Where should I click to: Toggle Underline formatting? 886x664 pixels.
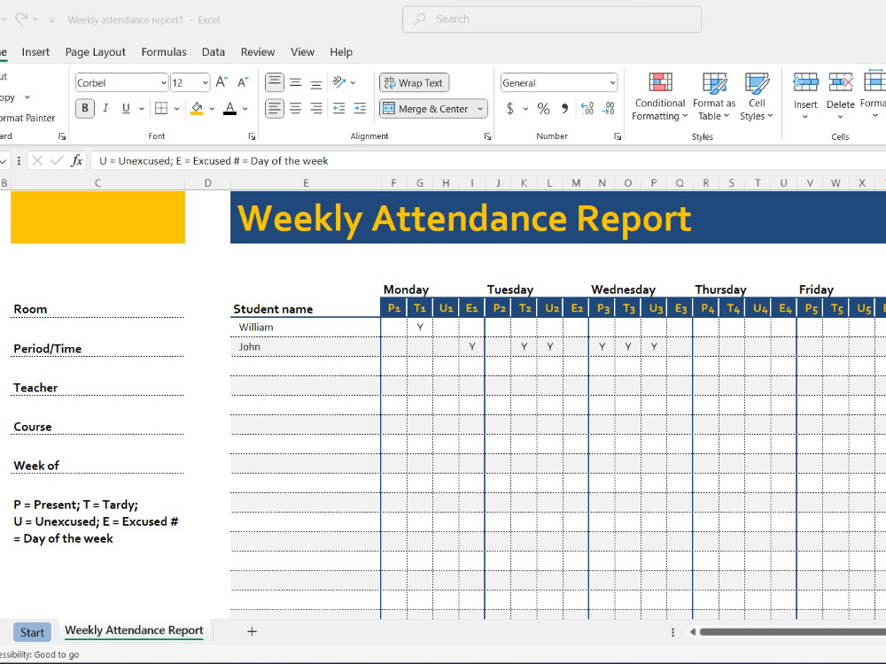(x=126, y=108)
